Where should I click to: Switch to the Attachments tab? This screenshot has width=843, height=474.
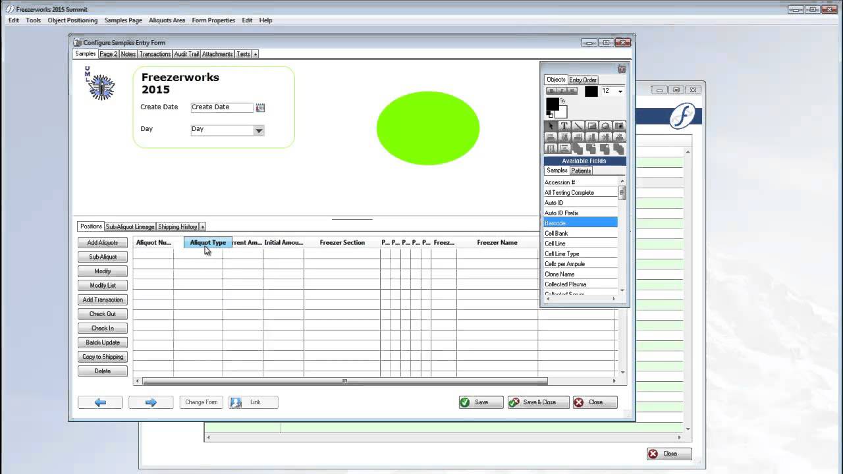point(217,54)
